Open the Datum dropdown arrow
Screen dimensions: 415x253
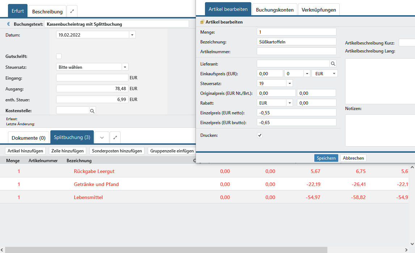[132, 35]
